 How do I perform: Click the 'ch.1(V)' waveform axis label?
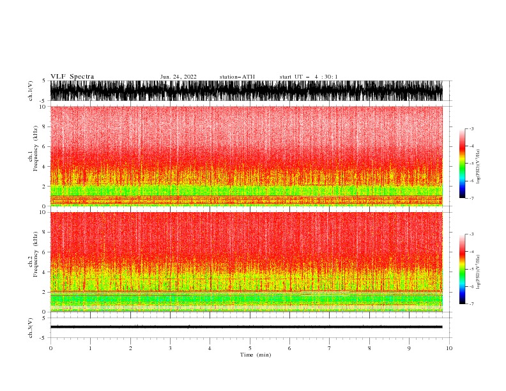pos(31,91)
